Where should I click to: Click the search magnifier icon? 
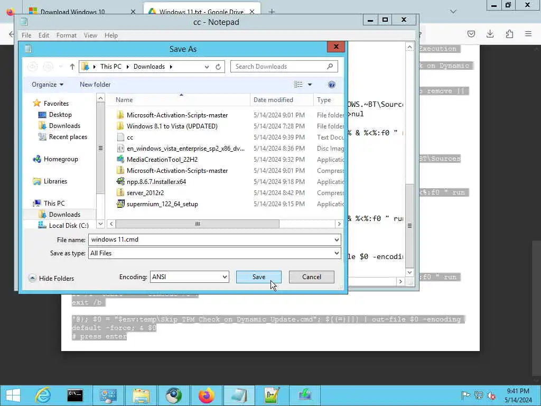tap(330, 66)
